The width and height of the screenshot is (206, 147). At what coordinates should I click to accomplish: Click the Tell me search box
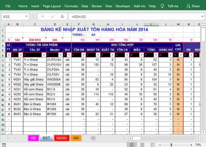click(173, 6)
